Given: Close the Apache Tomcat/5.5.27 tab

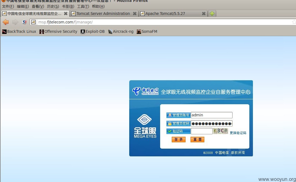Looking at the screenshot, I should tap(204, 14).
